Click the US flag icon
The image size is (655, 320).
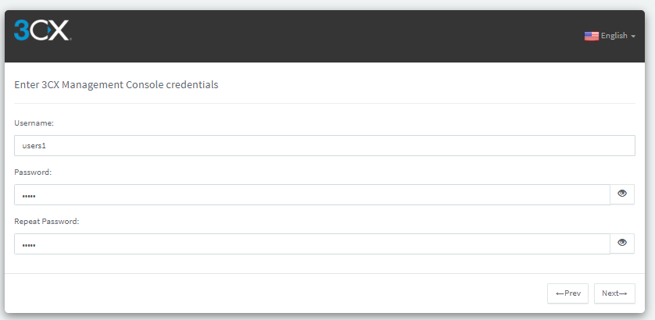pos(592,36)
